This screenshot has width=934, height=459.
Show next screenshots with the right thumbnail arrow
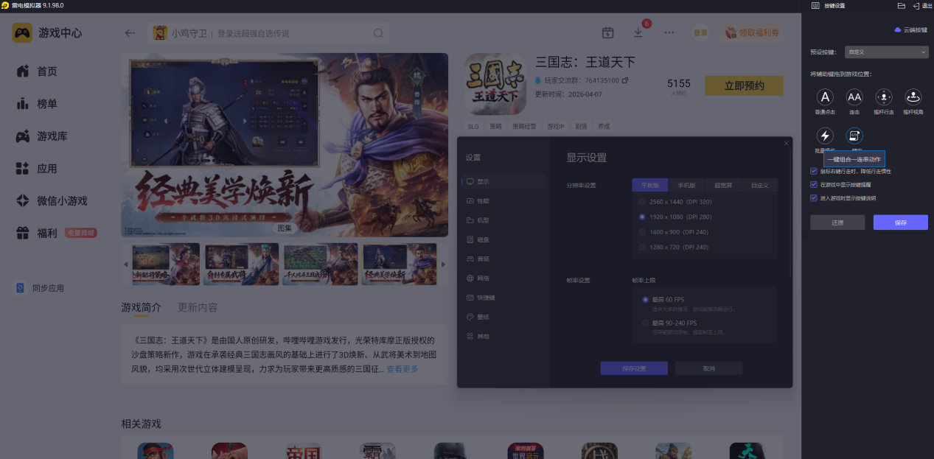click(x=443, y=264)
